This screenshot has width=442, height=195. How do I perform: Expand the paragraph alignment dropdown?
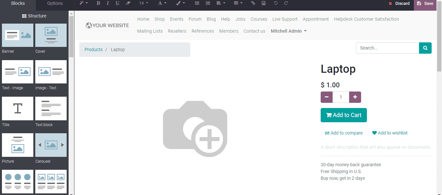[221, 3]
